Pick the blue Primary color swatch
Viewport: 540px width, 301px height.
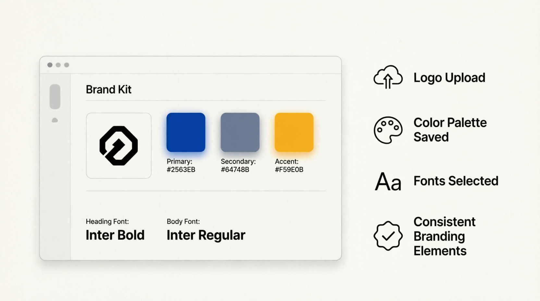pos(186,132)
